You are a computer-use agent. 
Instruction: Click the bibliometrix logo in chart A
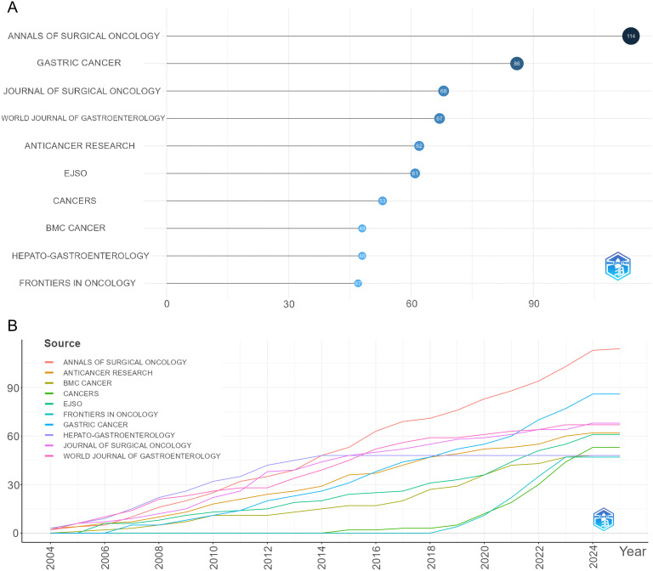617,266
